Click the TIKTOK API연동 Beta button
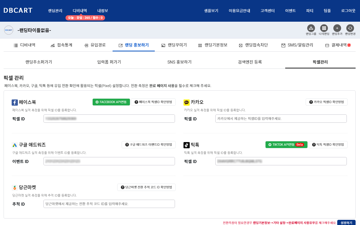360x225 pixels. coord(286,145)
